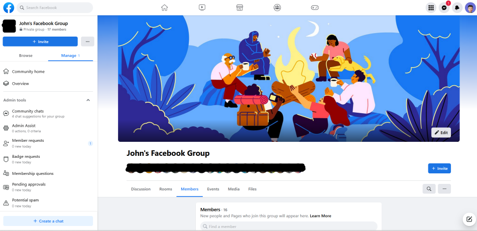Open the Events tab
Image resolution: width=477 pixels, height=231 pixels.
[213, 189]
